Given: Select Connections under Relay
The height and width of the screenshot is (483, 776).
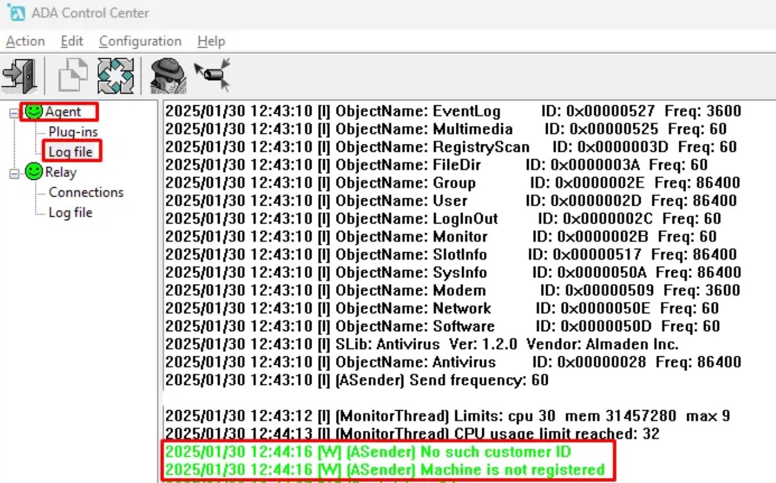Looking at the screenshot, I should coord(84,192).
